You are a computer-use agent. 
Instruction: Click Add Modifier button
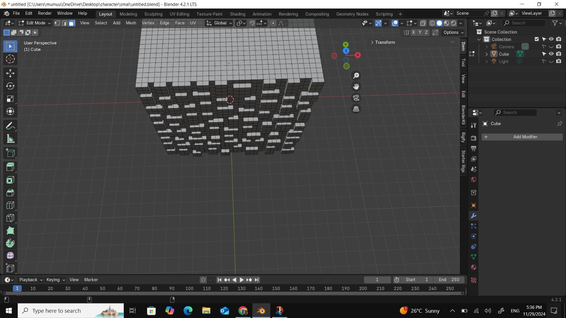(522, 137)
